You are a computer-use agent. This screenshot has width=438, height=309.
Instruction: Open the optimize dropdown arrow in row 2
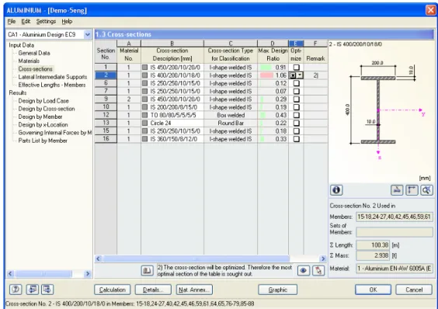[x=300, y=75]
